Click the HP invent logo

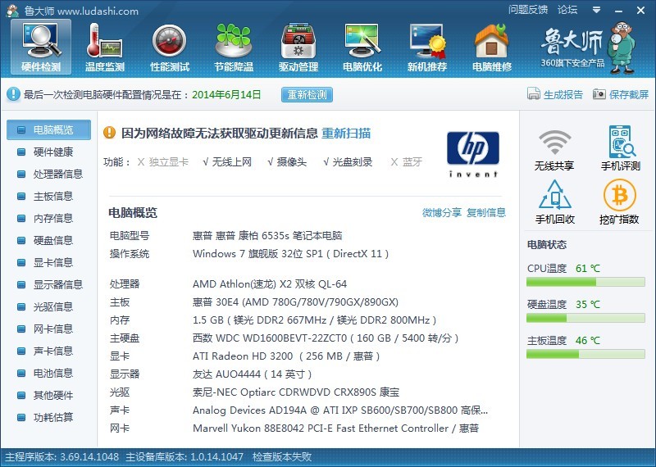pyautogui.click(x=473, y=154)
